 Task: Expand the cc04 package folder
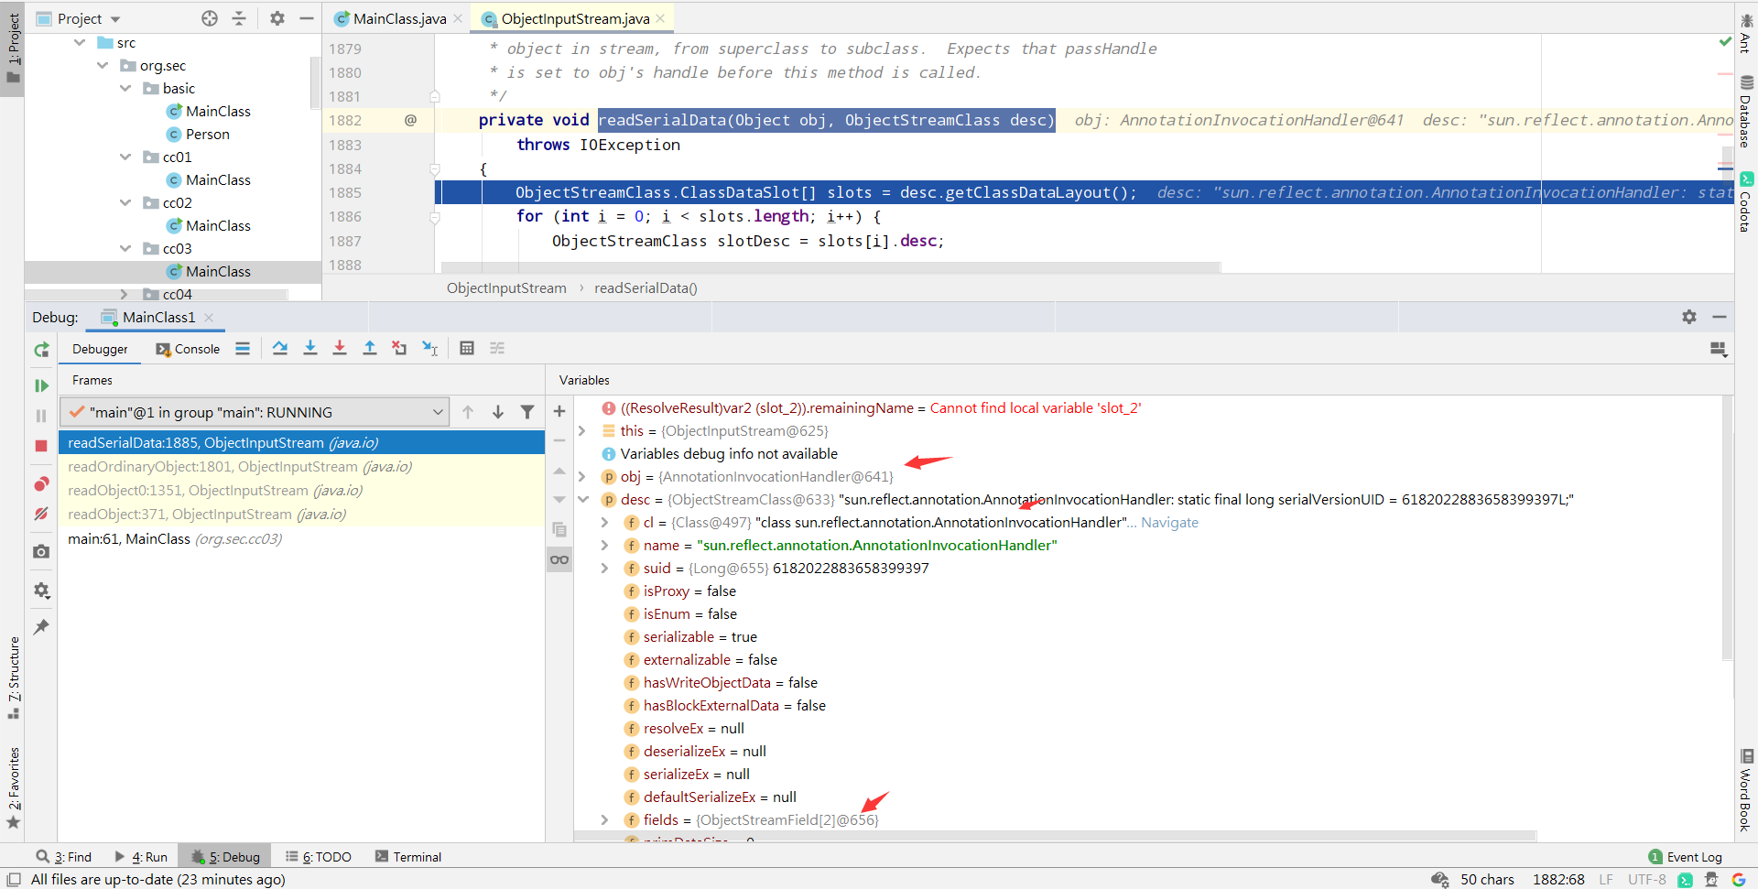point(125,294)
